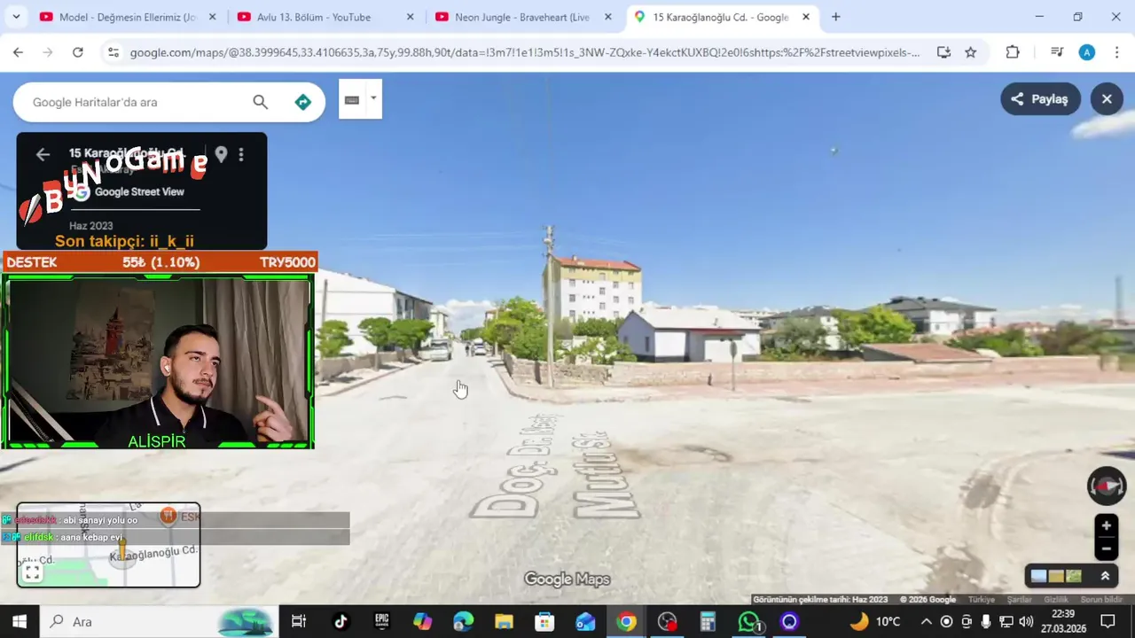This screenshot has width=1135, height=638.
Task: Open the Gizlilik privacy link
Action: 1056,600
